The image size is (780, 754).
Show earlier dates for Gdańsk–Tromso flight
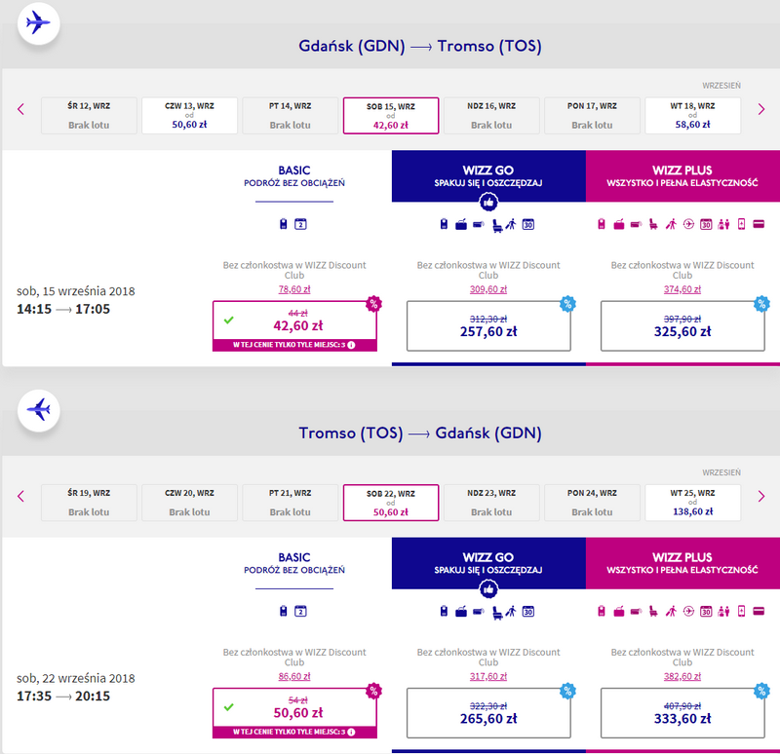coord(20,109)
